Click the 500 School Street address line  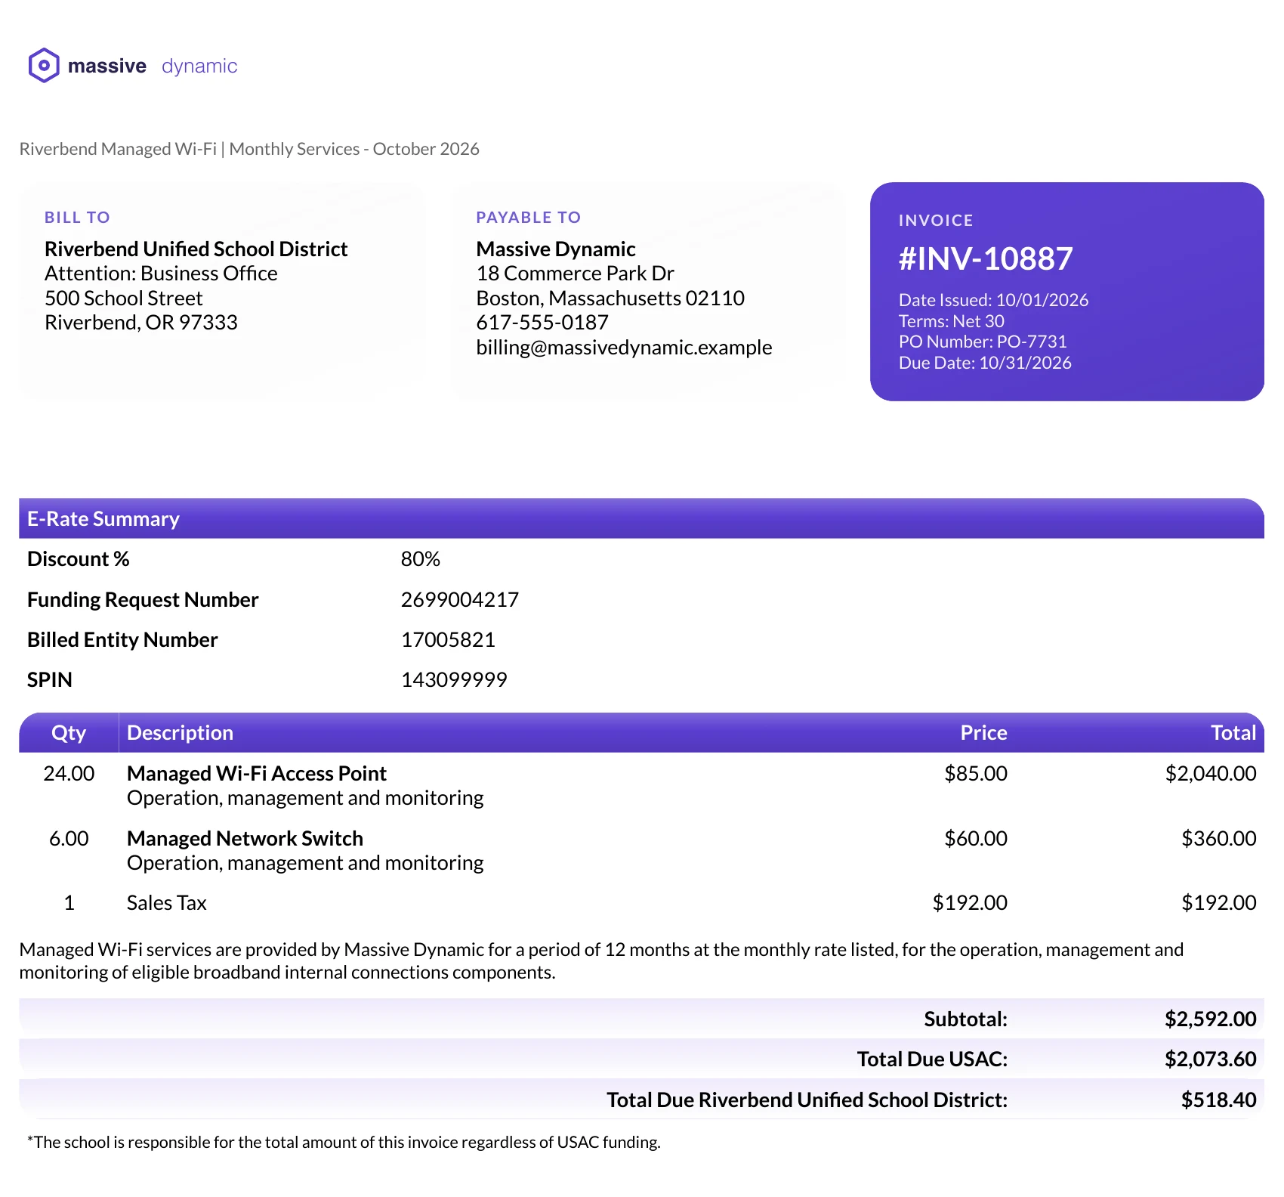tap(124, 298)
